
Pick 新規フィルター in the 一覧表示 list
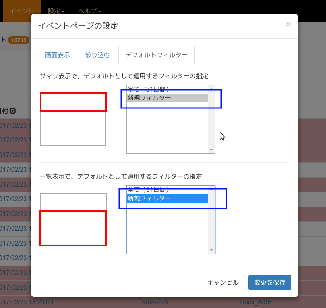[x=167, y=198]
